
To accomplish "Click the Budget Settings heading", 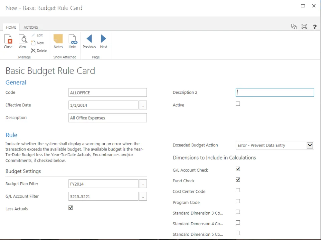I will [23, 171].
